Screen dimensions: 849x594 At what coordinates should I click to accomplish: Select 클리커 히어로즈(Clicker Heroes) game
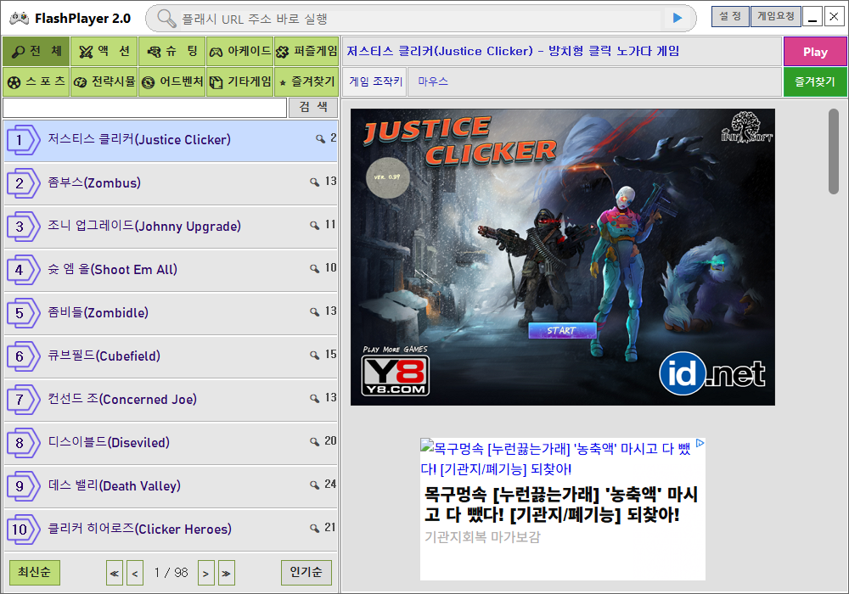[x=171, y=530]
